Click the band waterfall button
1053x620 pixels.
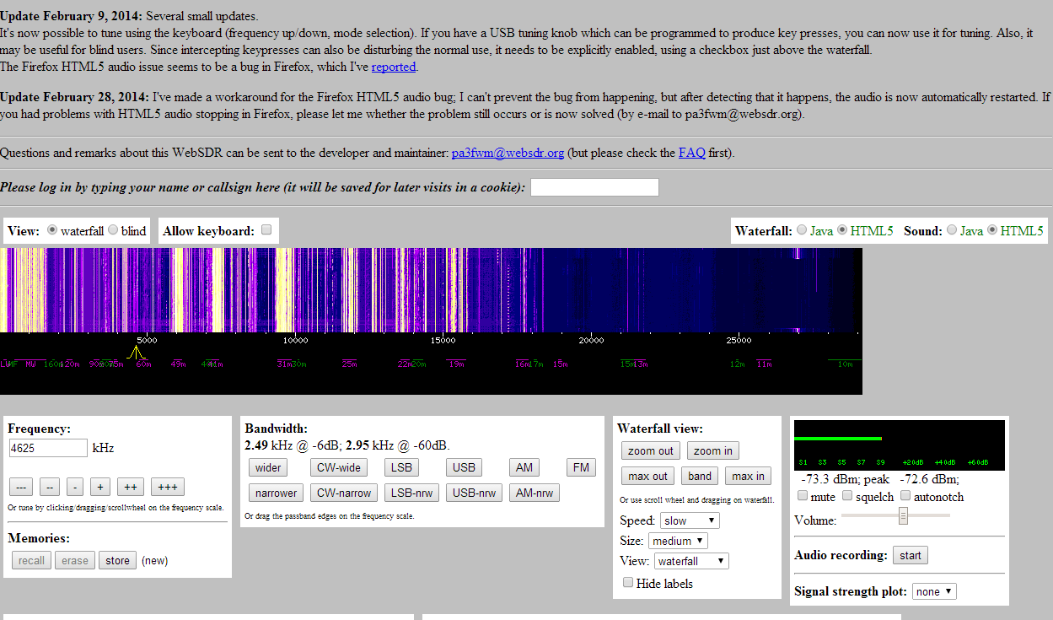click(x=700, y=476)
